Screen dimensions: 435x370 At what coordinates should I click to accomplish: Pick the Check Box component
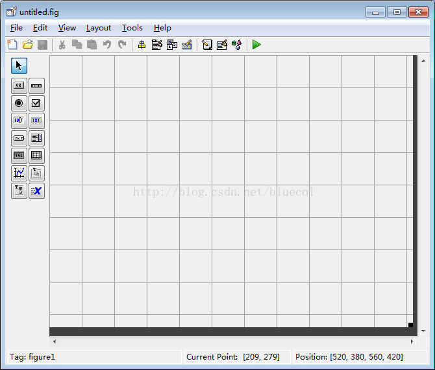(36, 103)
